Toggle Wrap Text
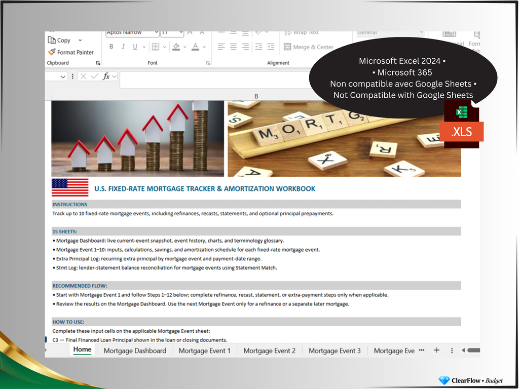The height and width of the screenshot is (389, 519). click(x=302, y=33)
